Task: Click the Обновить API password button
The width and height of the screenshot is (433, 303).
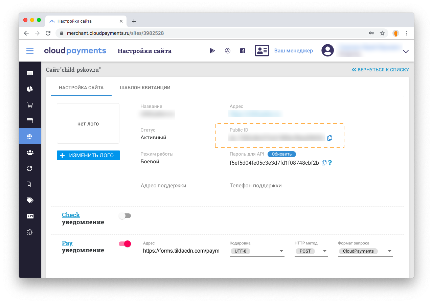Action: 282,154
